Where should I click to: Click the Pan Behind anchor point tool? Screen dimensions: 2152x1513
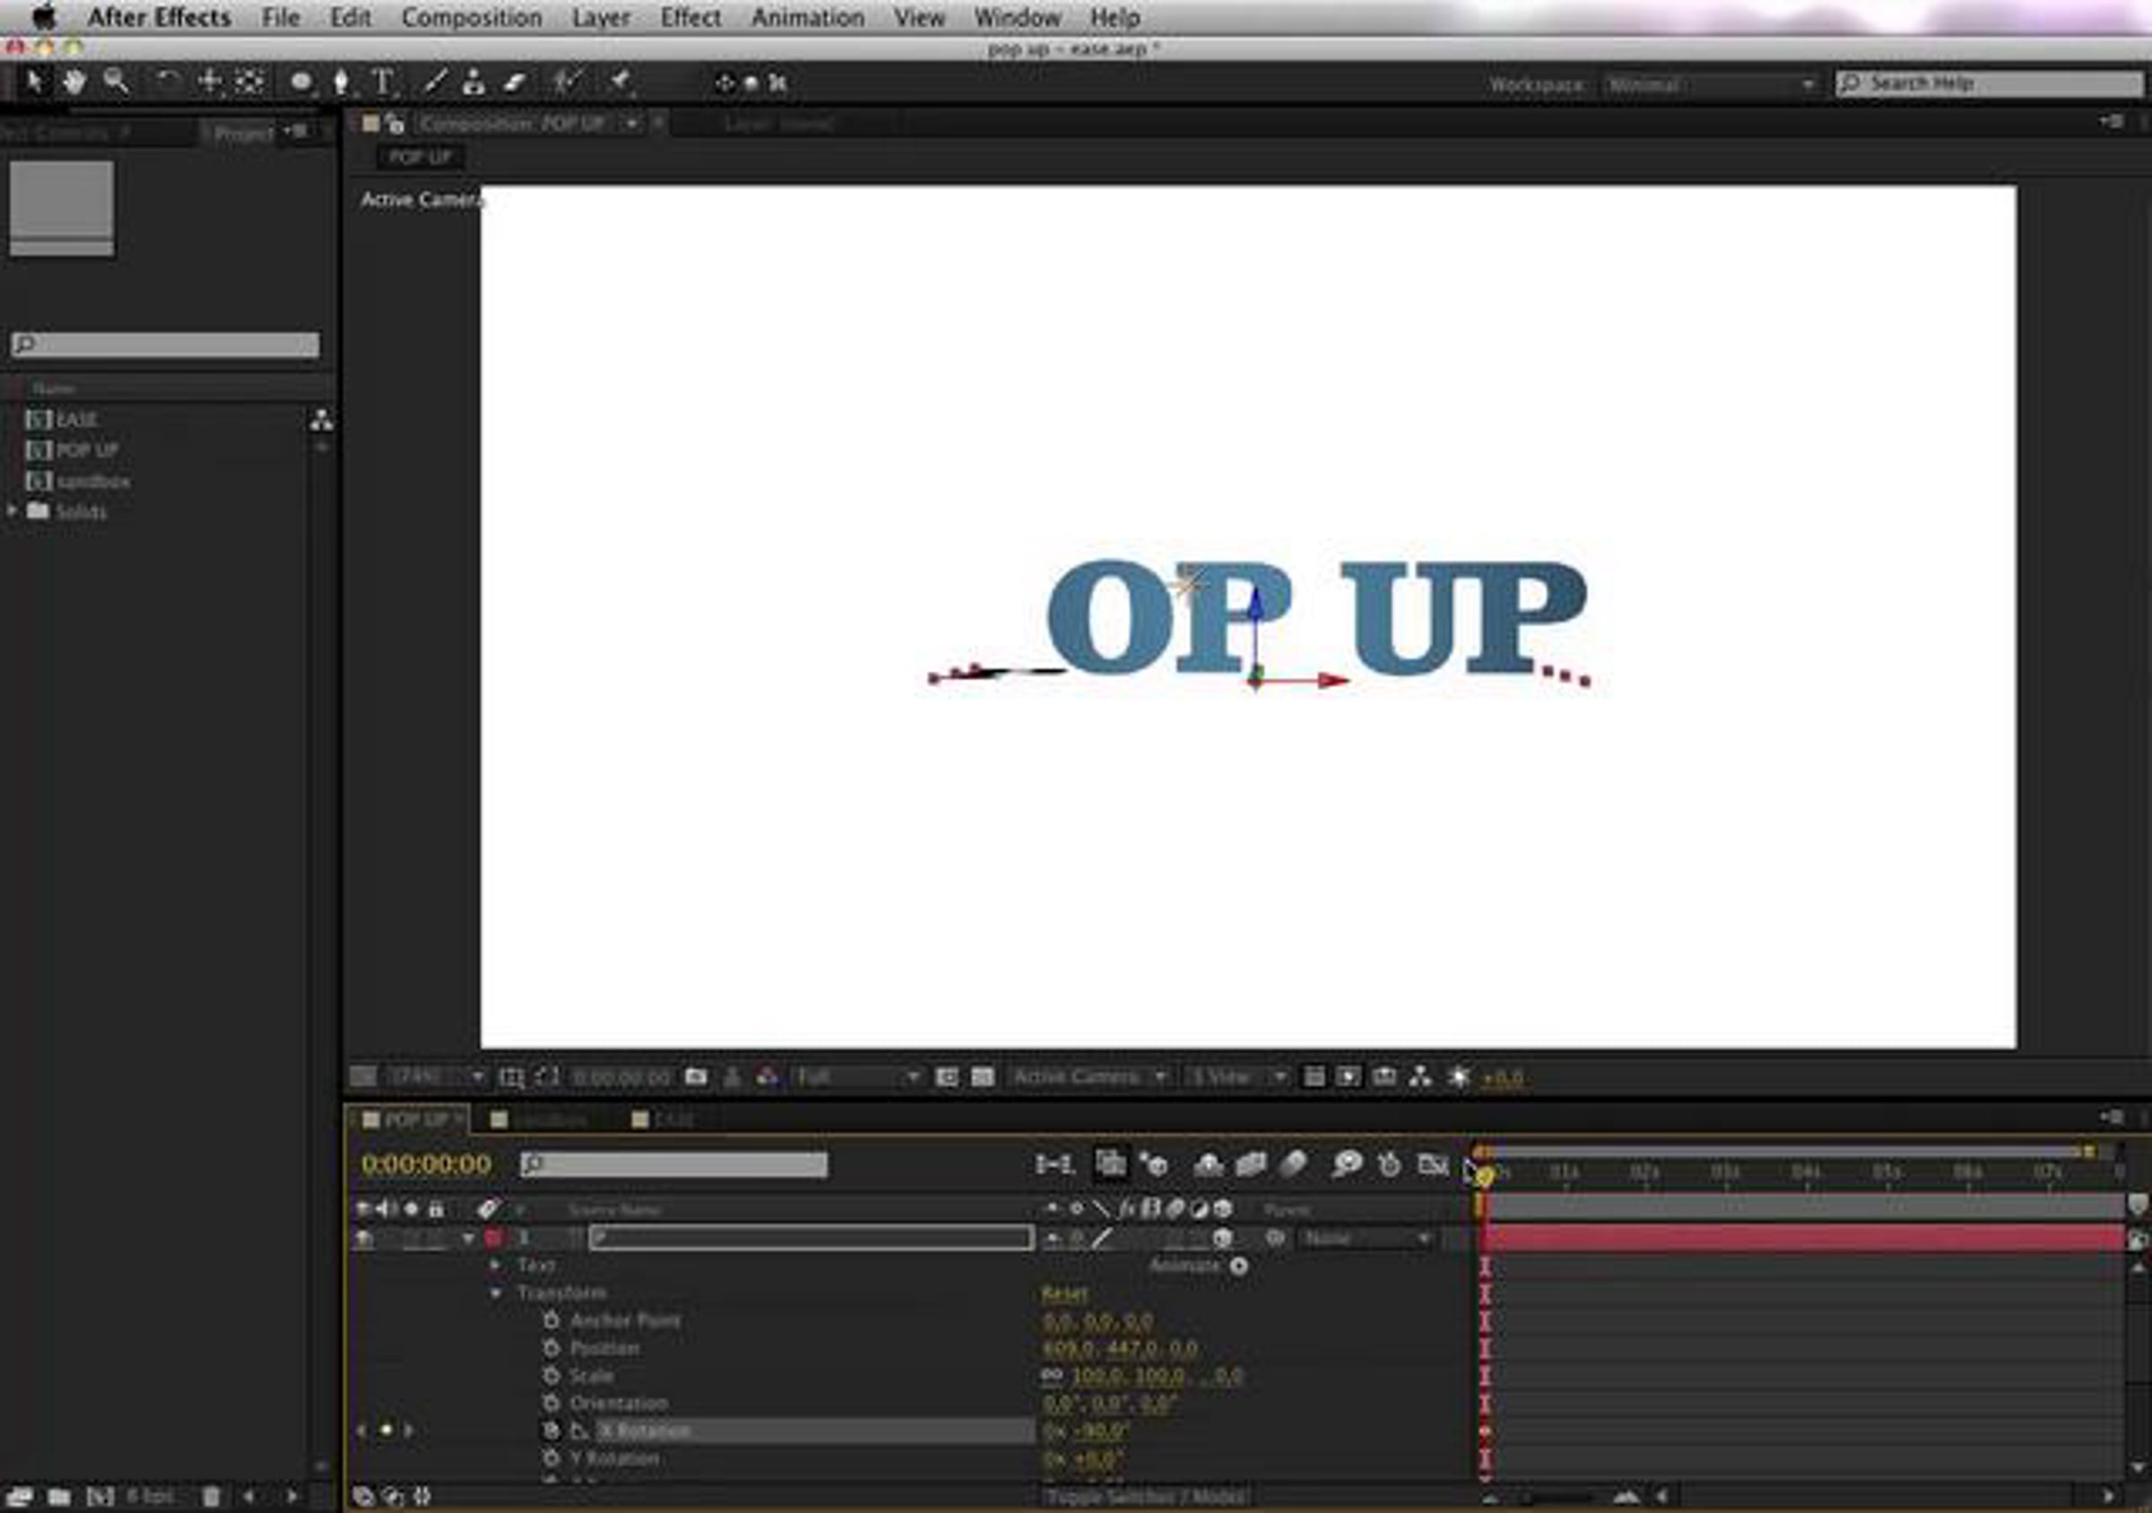pyautogui.click(x=250, y=82)
